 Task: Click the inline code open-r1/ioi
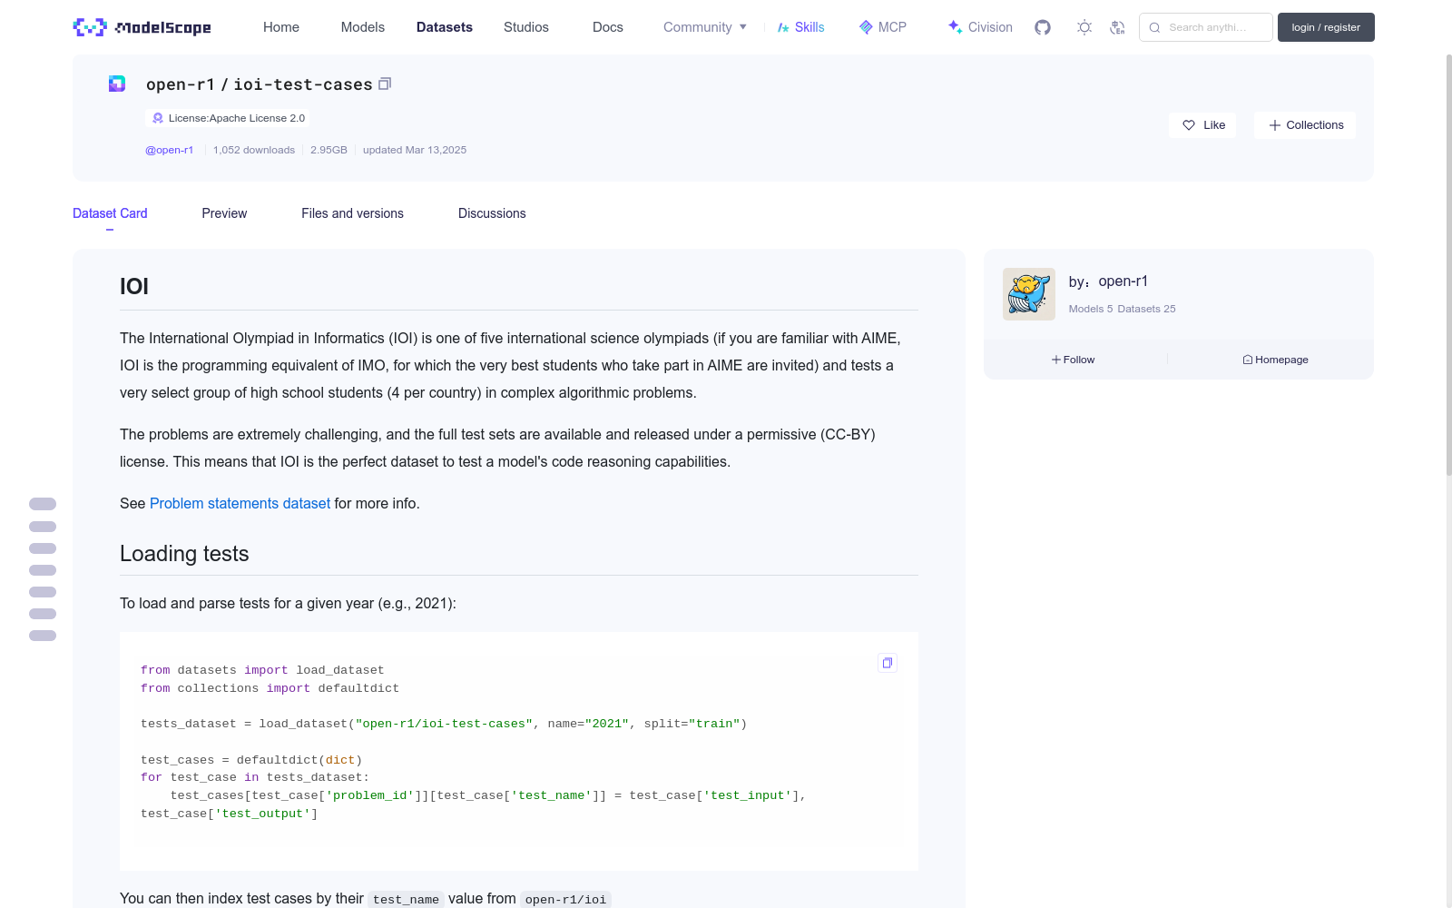[x=565, y=900]
